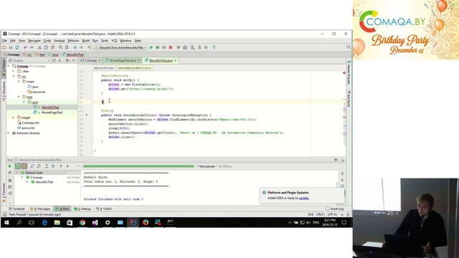459x258 pixels.
Task: Click the green test progress bar
Action: coord(138,166)
